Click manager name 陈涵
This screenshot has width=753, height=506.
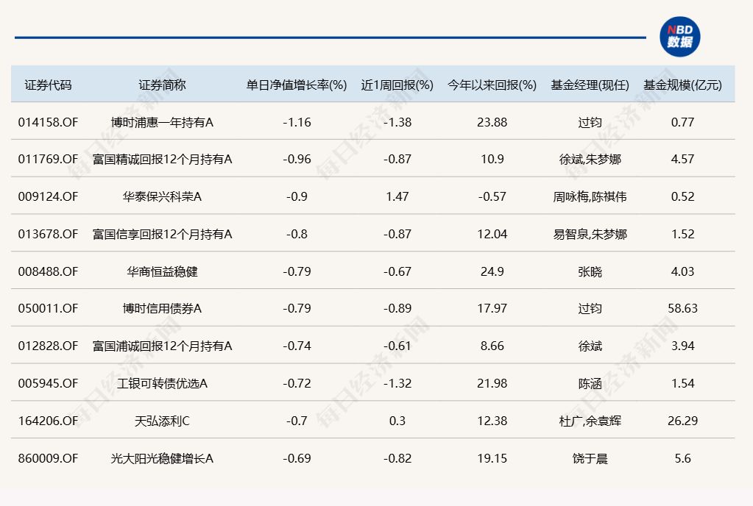click(590, 383)
